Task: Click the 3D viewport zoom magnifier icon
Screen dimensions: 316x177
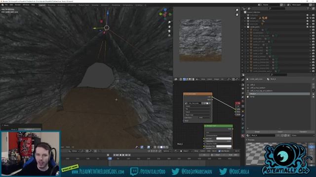Action: click(169, 22)
